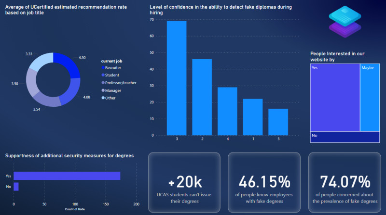Select the Recruiter legend entry
This screenshot has height=215, width=386.
click(x=112, y=68)
